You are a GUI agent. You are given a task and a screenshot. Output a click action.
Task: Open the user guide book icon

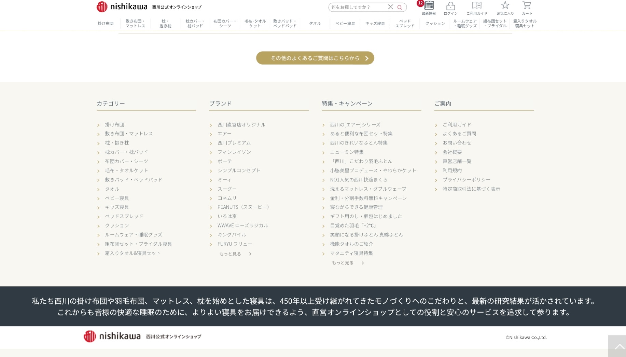[476, 6]
